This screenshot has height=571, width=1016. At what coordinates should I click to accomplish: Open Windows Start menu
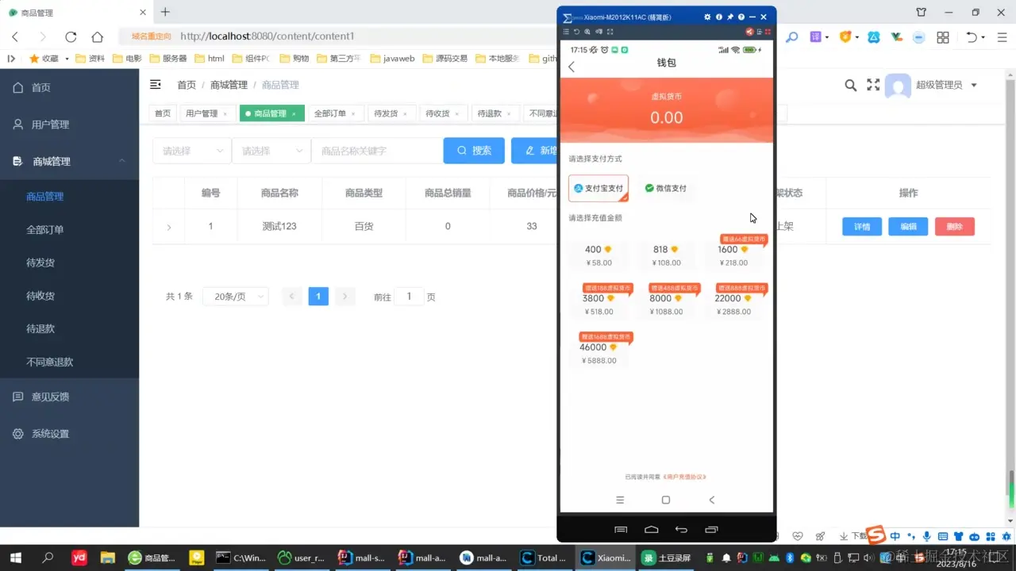coord(15,558)
